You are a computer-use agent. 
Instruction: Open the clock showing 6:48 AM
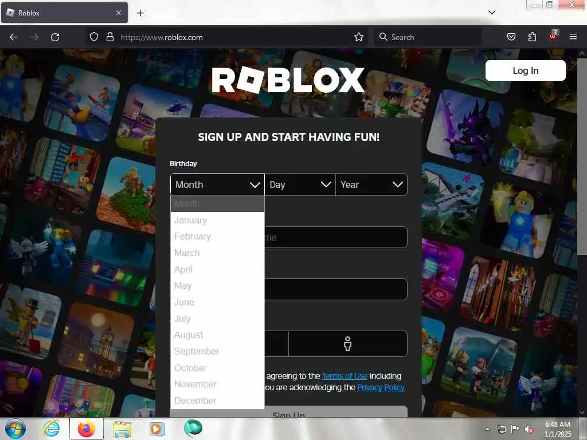click(558, 429)
